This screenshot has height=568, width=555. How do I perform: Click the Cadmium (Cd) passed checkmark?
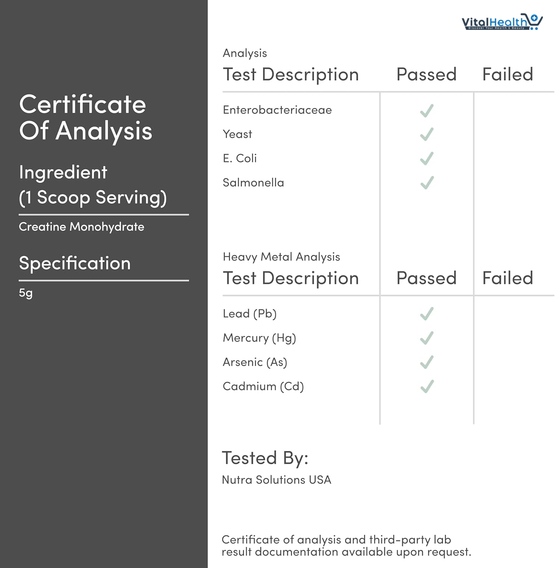coord(427,387)
